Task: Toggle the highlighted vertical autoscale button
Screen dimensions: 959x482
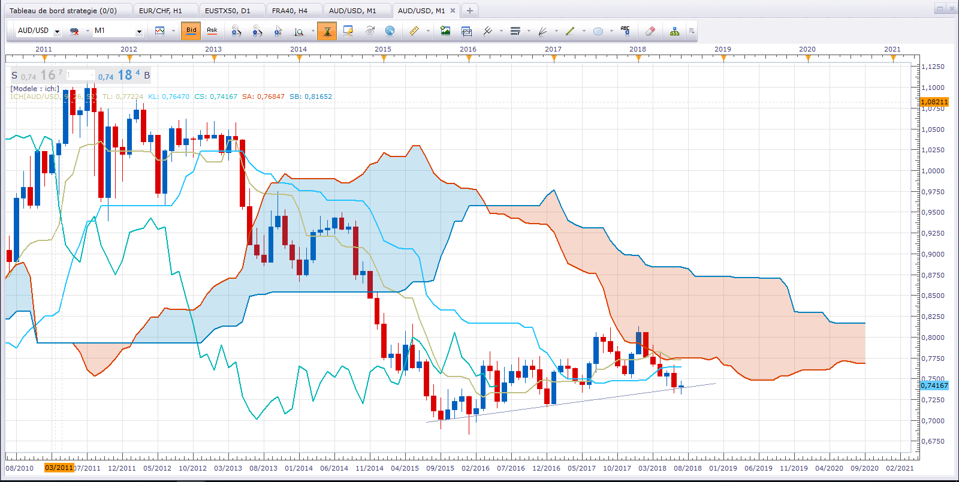Action: 327,31
